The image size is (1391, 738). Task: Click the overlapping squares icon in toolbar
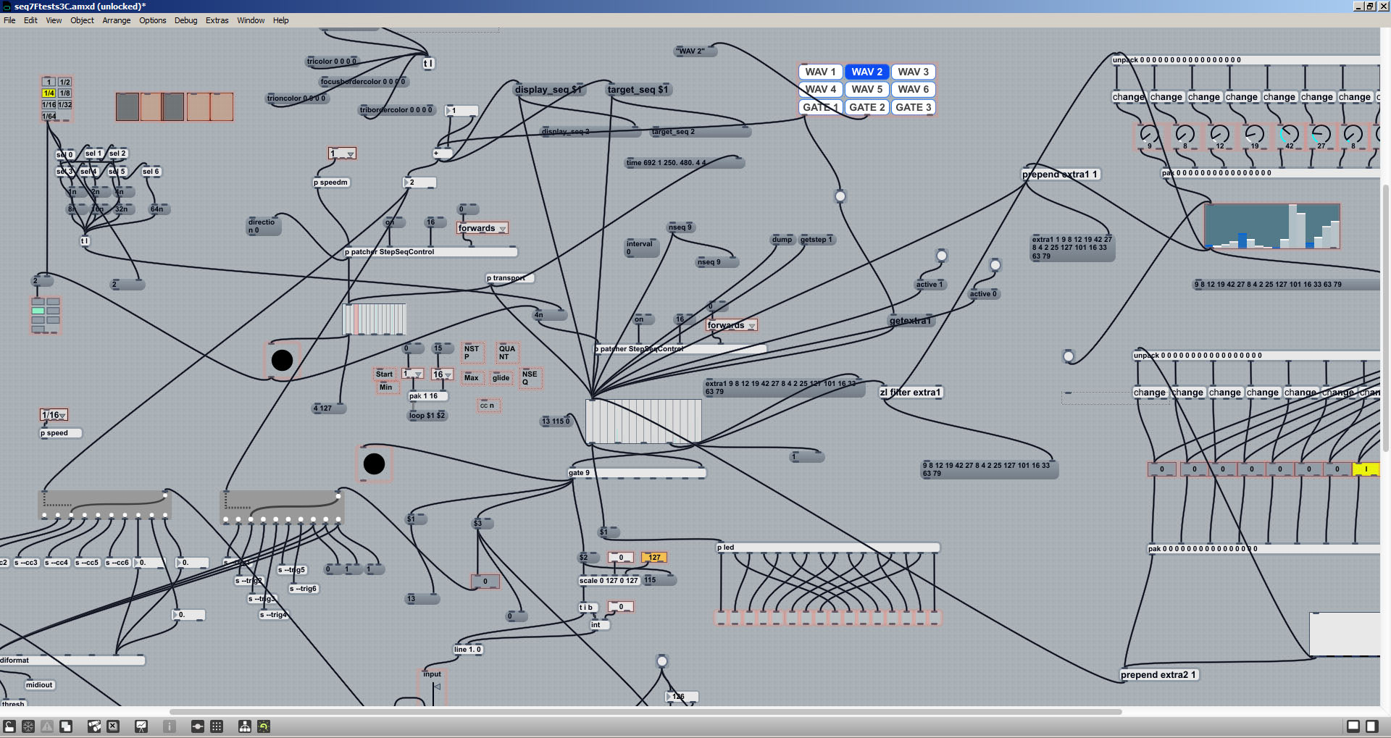66,726
